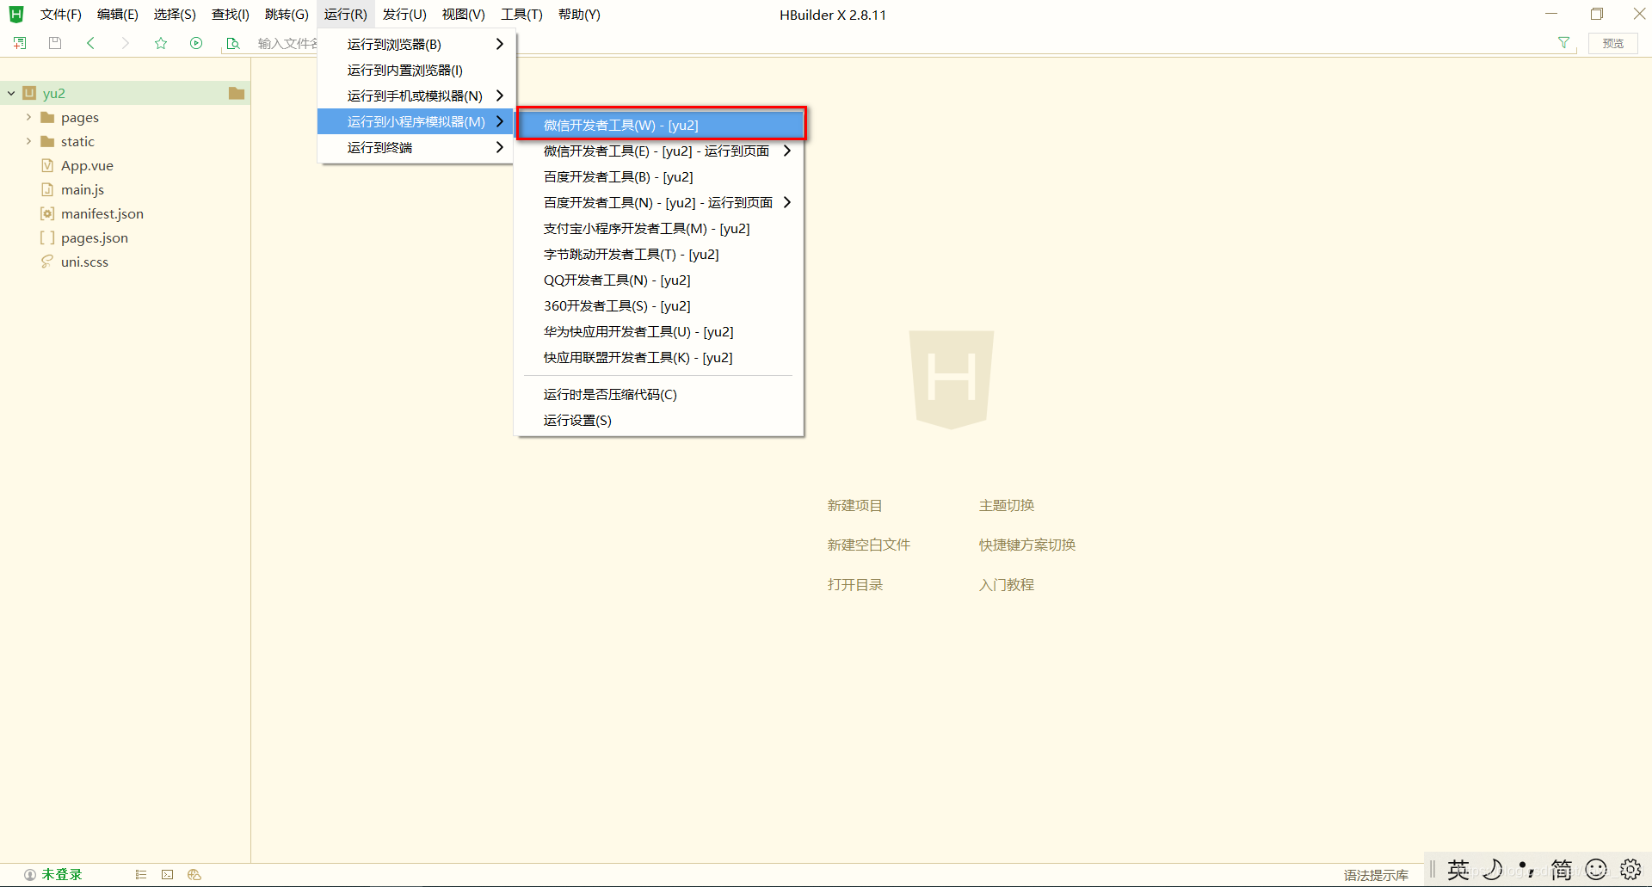Run with 快应用联盟开发者工具(K)

click(x=661, y=357)
